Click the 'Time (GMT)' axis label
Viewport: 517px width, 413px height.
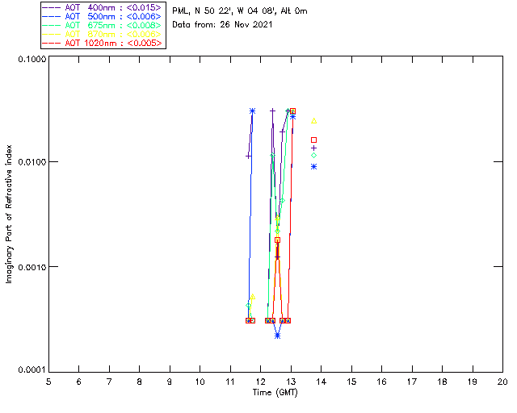pyautogui.click(x=275, y=393)
